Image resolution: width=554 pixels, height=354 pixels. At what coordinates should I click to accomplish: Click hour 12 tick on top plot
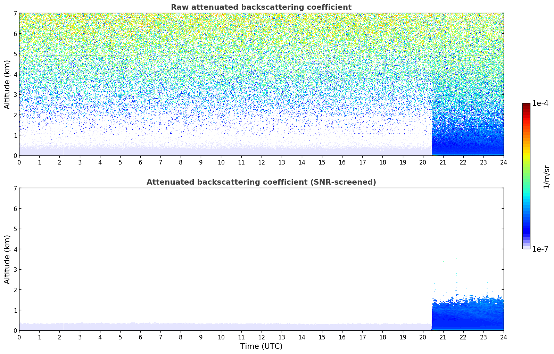(261, 162)
